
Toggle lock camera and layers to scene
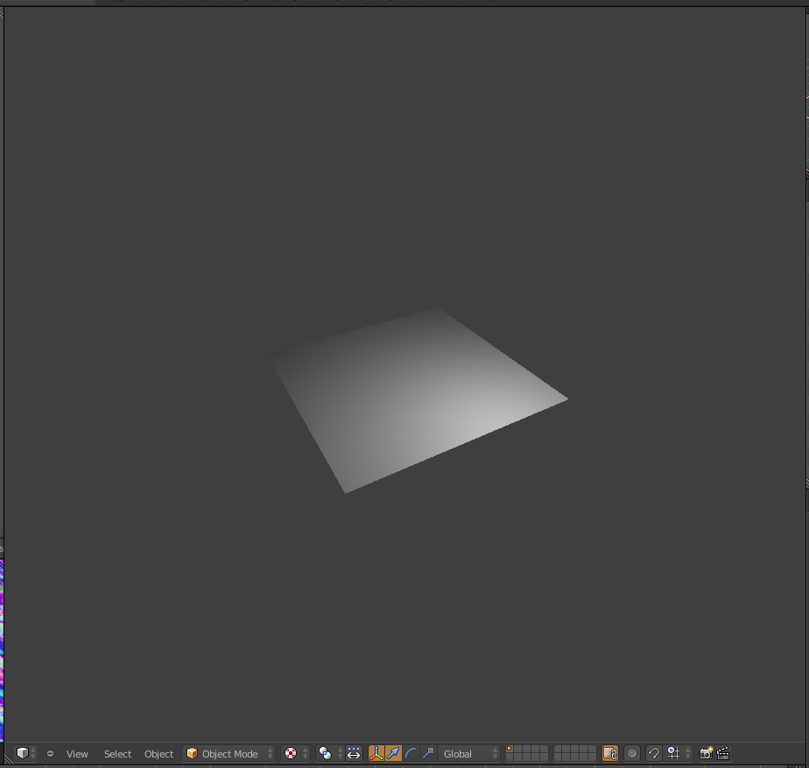pos(610,753)
